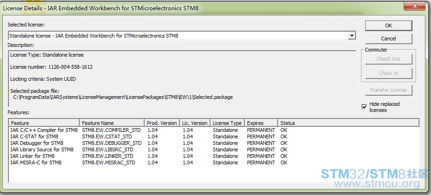This screenshot has height=195, width=431.
Task: Click Standalone type in Library Source row
Action: [x=225, y=149]
